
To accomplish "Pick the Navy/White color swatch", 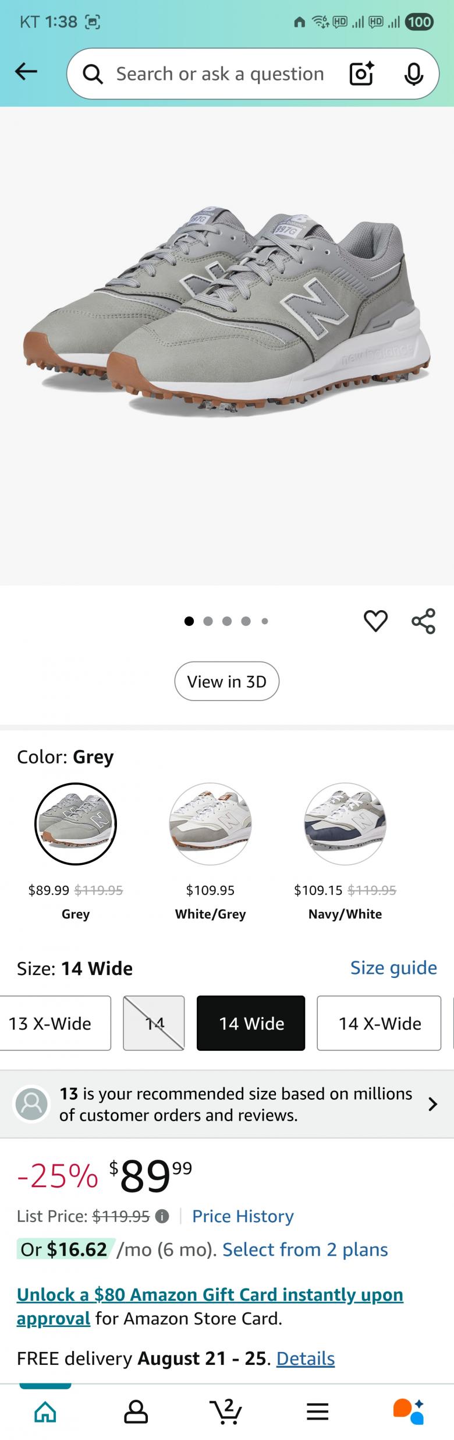I will coord(345,824).
